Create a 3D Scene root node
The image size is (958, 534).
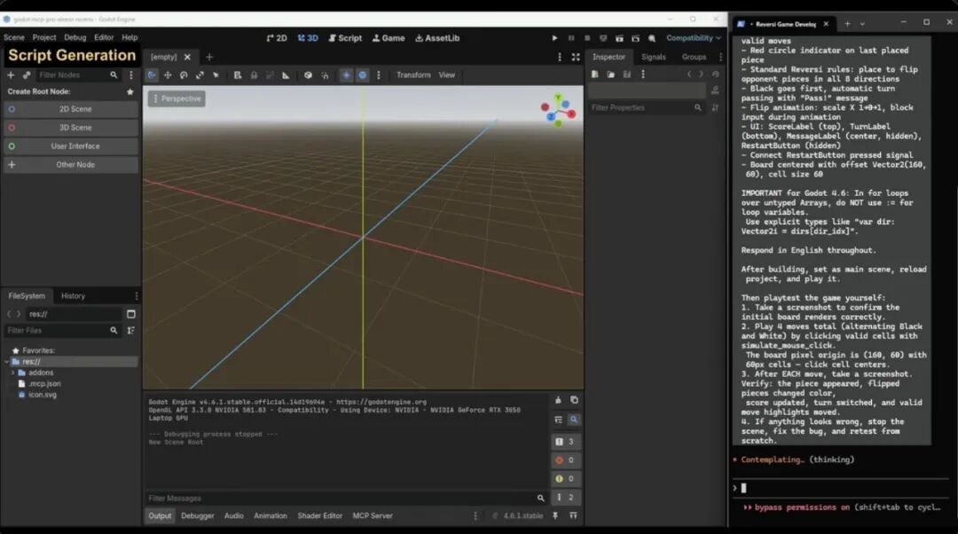point(71,128)
